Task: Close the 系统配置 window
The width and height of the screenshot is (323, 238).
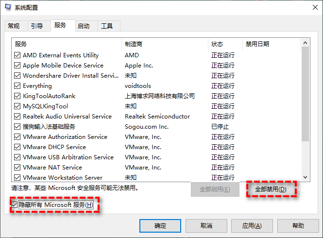Action: click(x=315, y=7)
